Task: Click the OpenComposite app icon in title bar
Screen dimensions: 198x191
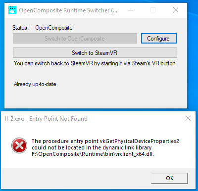Action: click(x=12, y=10)
